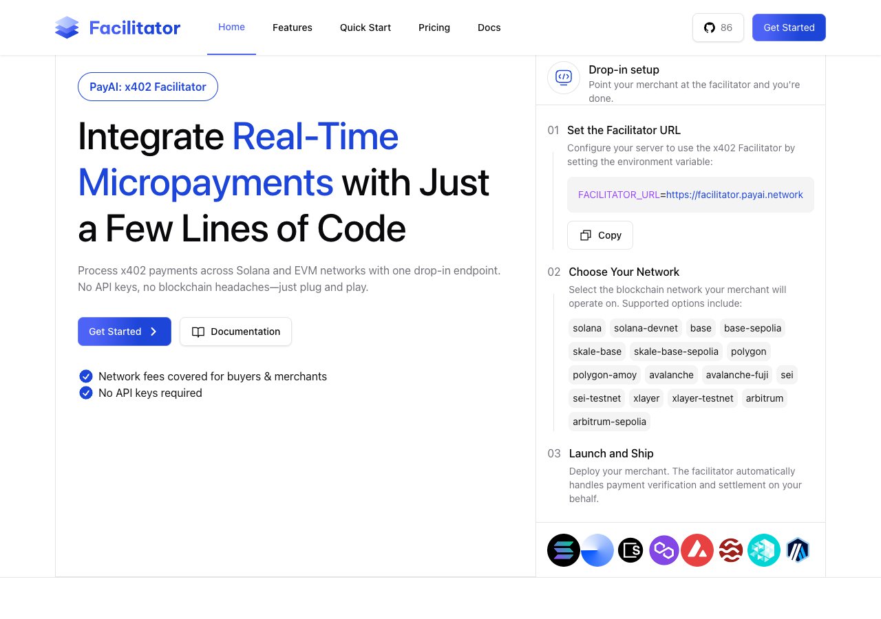Click the "Choose Your Network" step heading
Image resolution: width=881 pixels, height=619 pixels.
coord(624,272)
